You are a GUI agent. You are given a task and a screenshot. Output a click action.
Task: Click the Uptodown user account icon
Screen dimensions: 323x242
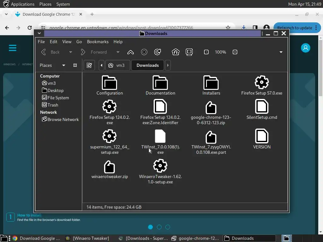pos(305,48)
